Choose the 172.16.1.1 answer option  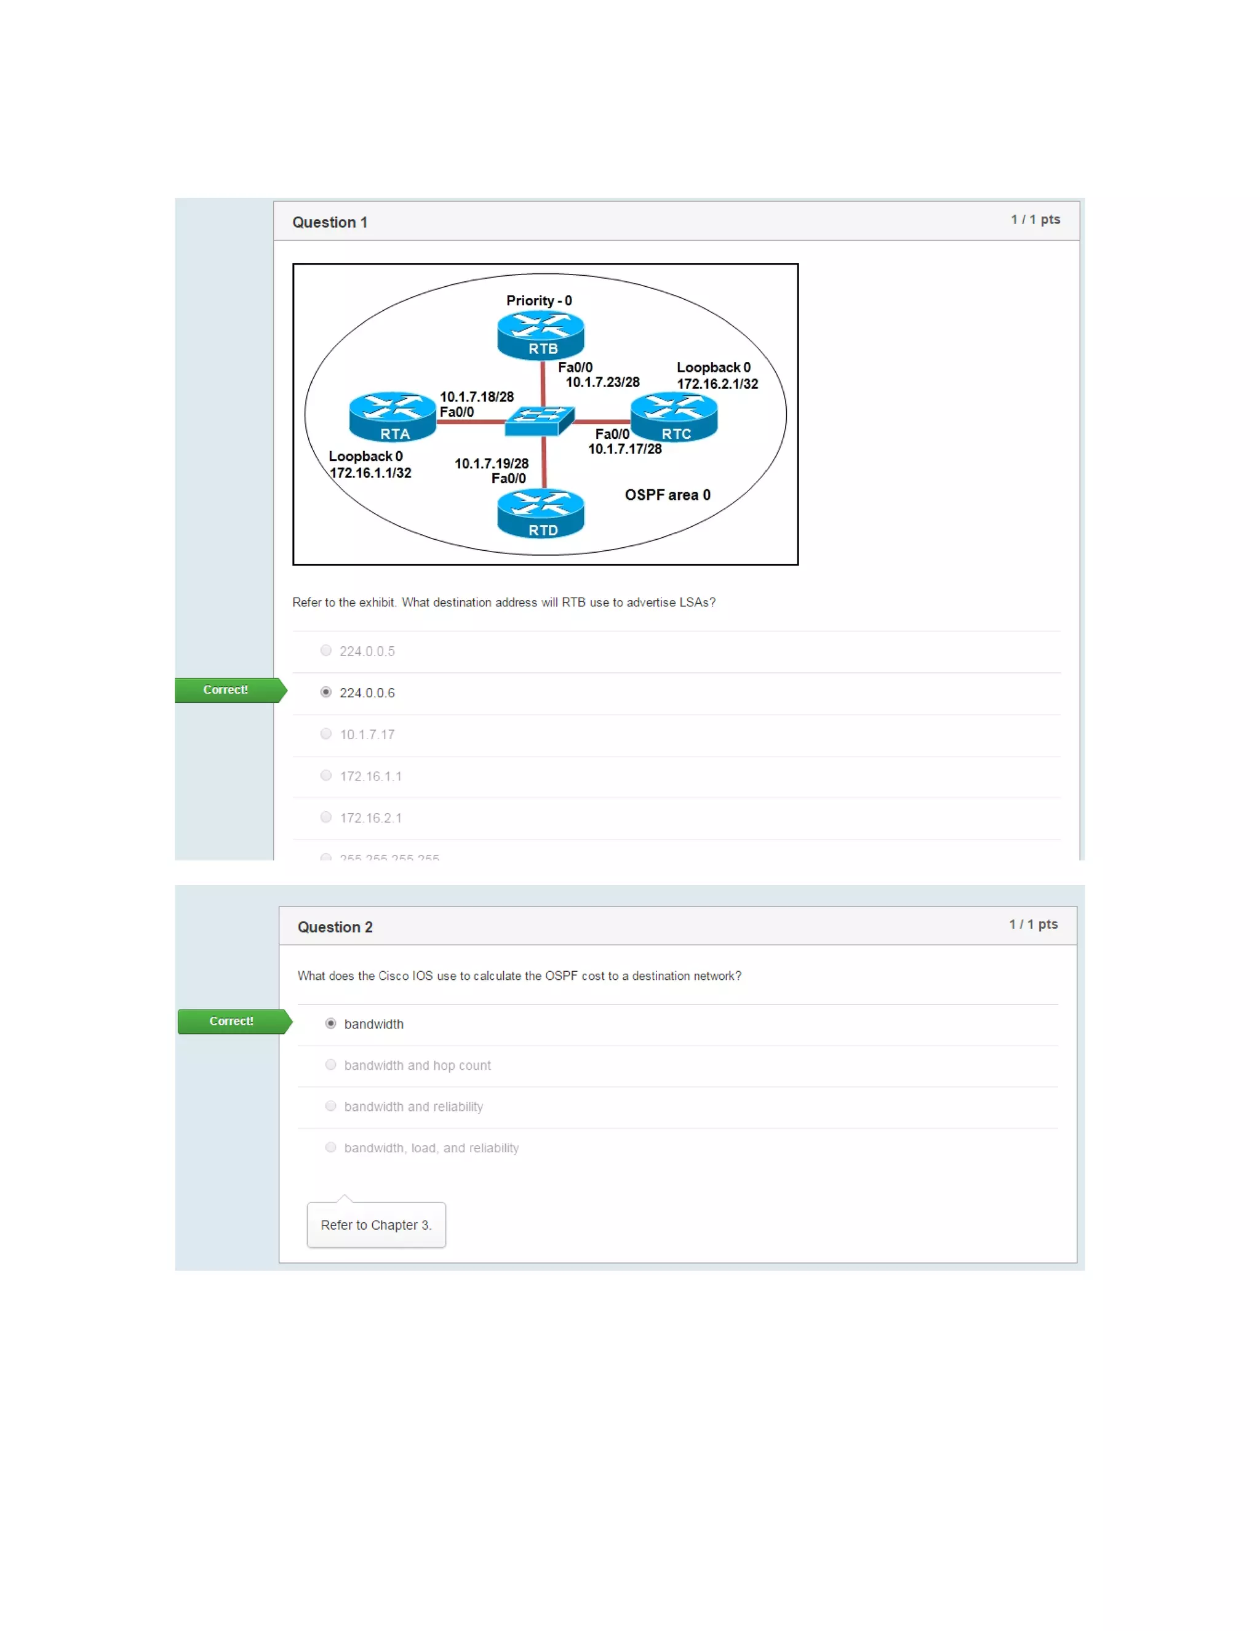(x=326, y=776)
